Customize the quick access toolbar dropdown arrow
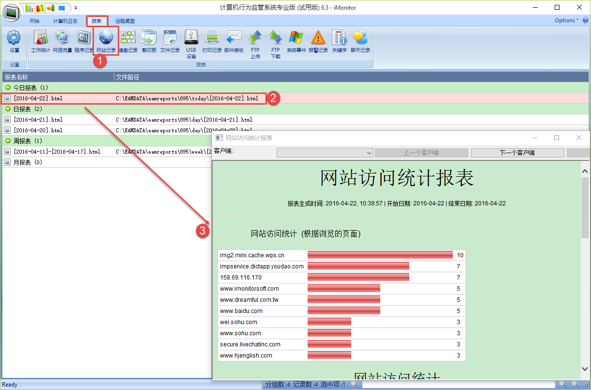Screen dimensions: 591x390 tap(76, 8)
